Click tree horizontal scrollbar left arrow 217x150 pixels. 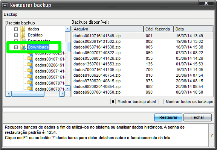[8, 94]
